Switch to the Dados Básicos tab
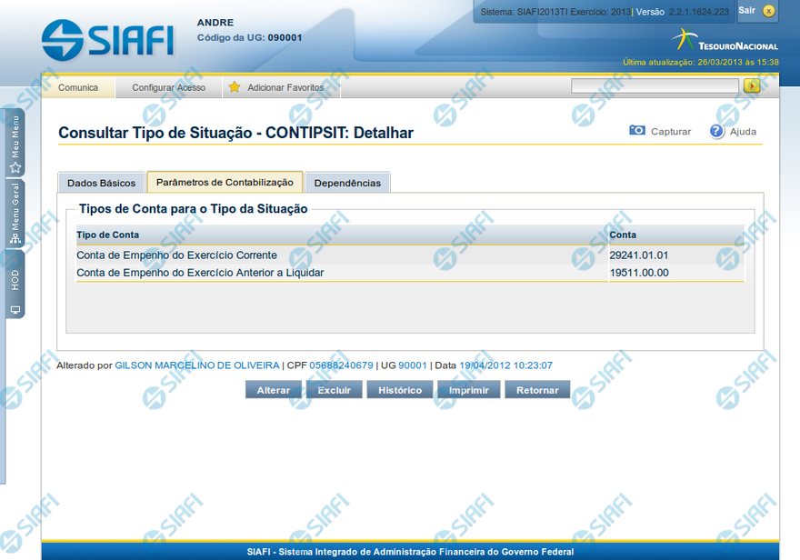The image size is (800, 560). pyautogui.click(x=102, y=183)
